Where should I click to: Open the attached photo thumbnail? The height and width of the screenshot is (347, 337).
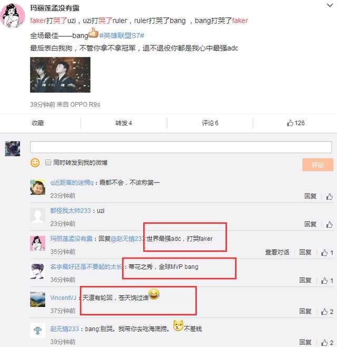(x=61, y=75)
